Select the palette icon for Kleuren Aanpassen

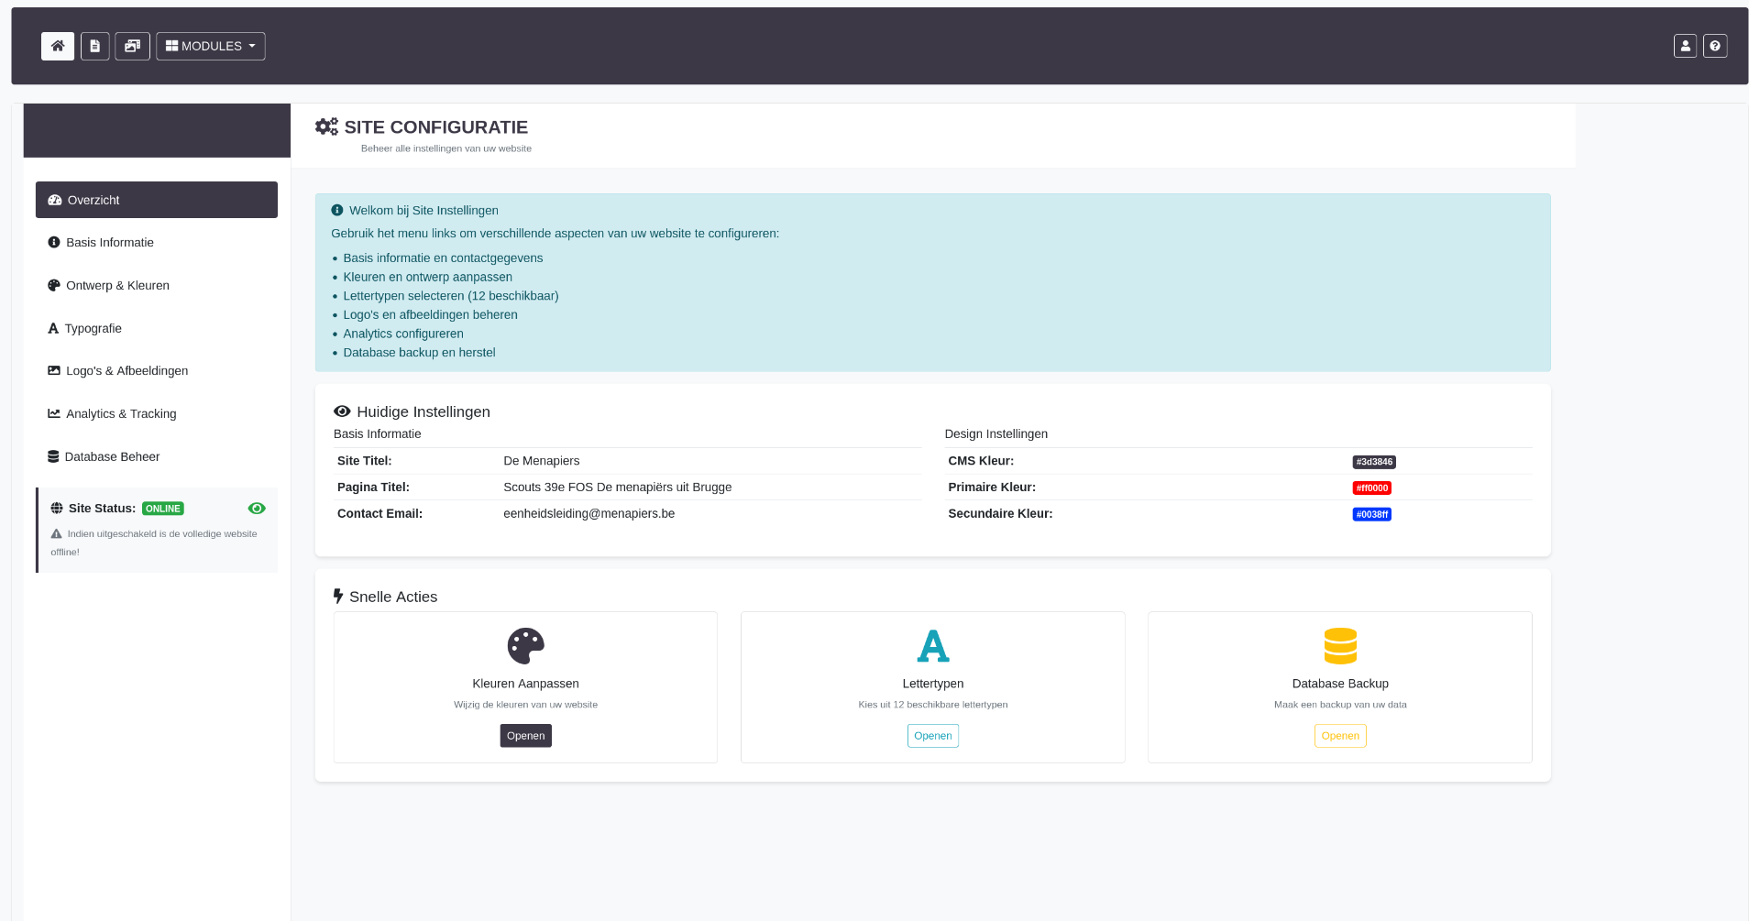(x=525, y=645)
